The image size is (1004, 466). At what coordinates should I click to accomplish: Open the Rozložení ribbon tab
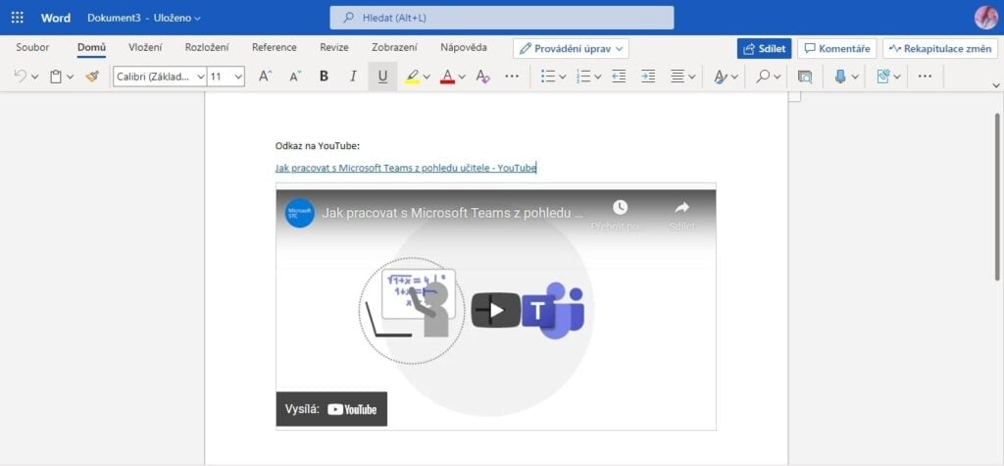tap(207, 47)
